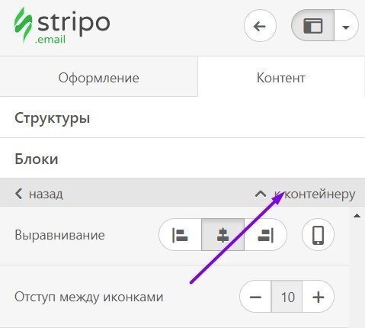Screen dimensions: 365x328
Task: Click the Выравнивание label
Action: coord(59,235)
